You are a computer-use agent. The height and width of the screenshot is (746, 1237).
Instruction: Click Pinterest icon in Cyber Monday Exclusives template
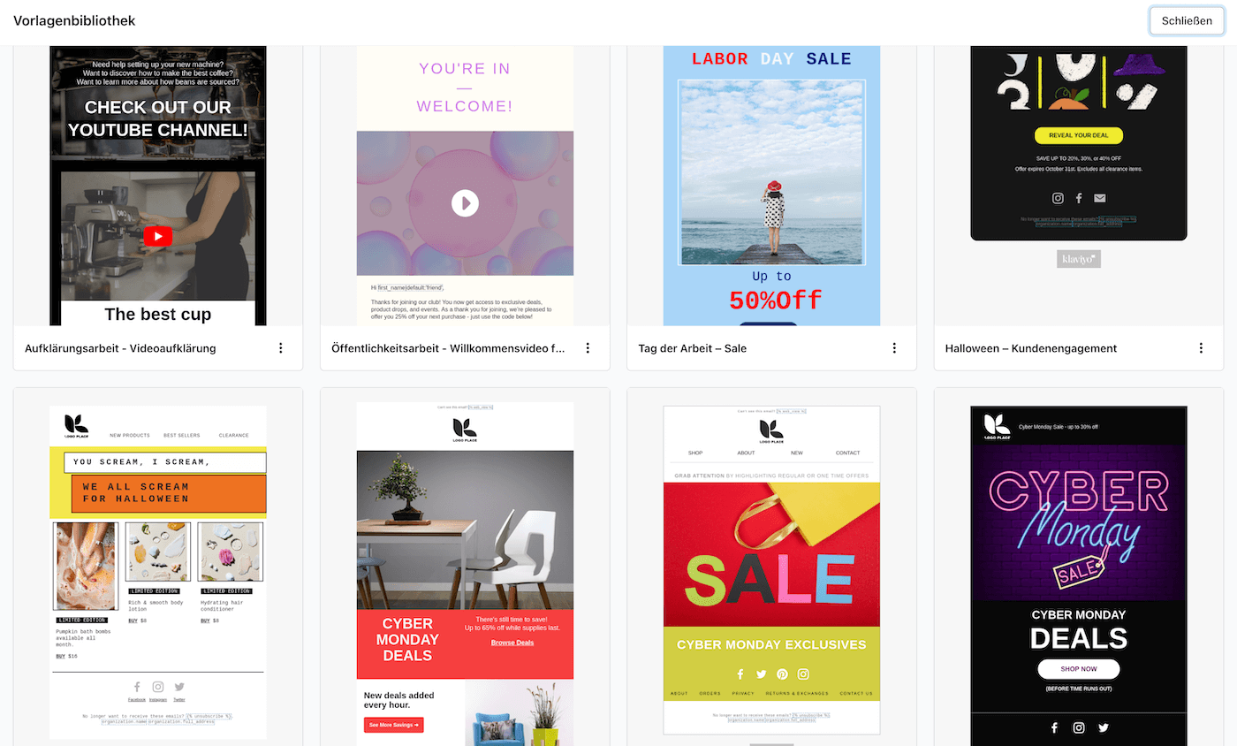[x=782, y=674]
